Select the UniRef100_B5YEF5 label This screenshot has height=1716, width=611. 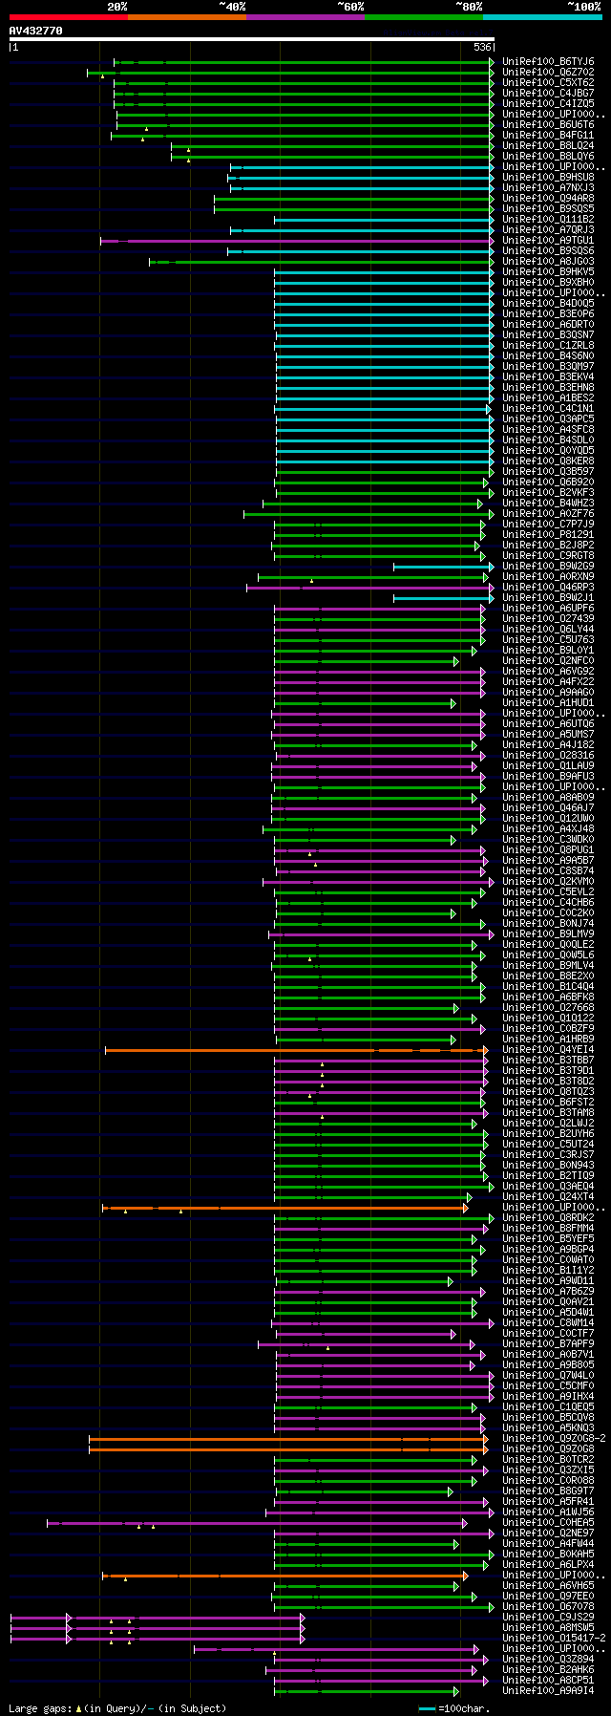point(548,1239)
